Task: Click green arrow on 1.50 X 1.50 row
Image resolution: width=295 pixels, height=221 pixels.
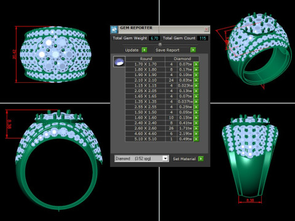Action: click(196, 112)
